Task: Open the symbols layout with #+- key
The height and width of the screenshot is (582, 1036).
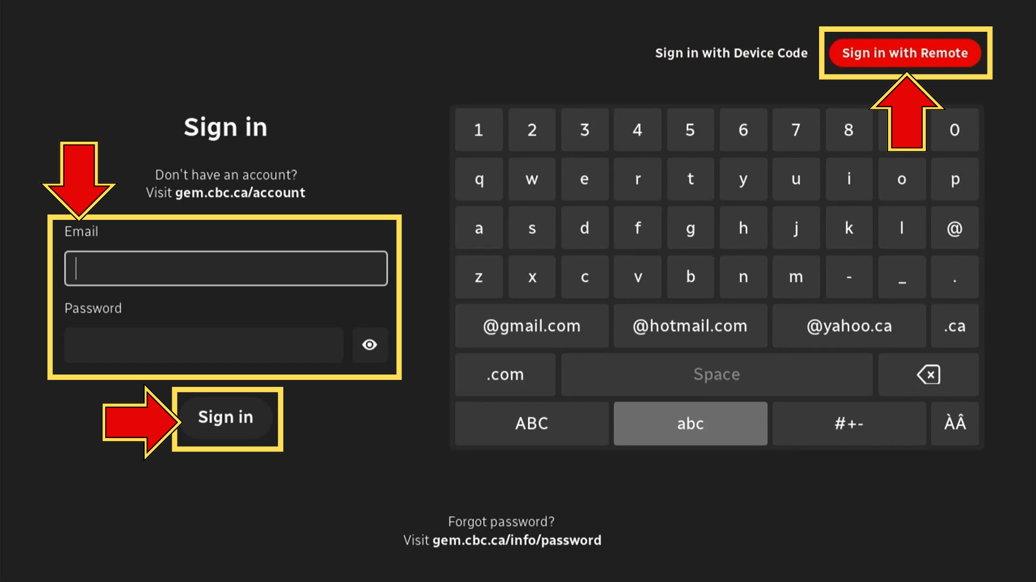Action: 849,424
